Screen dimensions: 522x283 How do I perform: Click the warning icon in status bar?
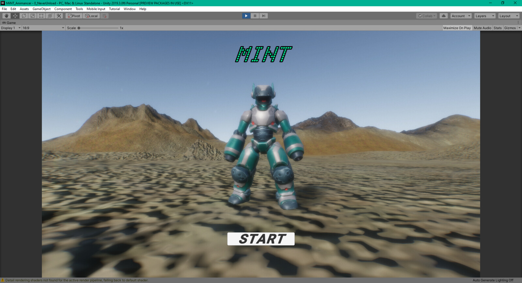pos(3,280)
